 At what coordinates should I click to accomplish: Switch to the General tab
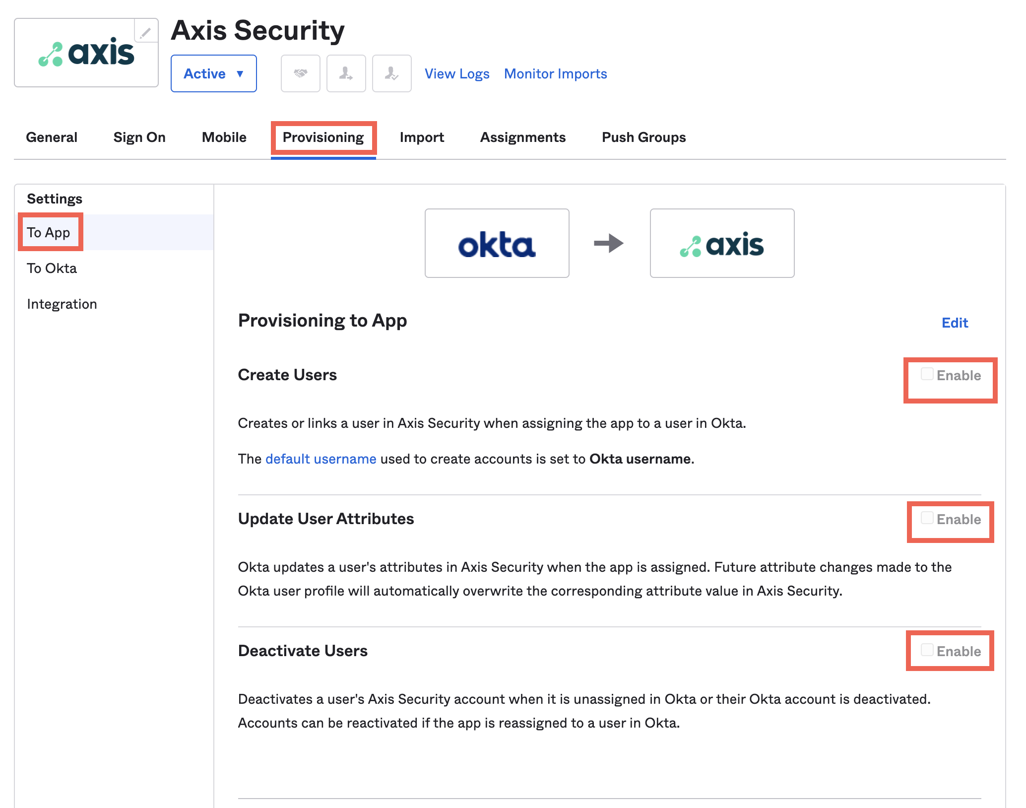pos(52,137)
